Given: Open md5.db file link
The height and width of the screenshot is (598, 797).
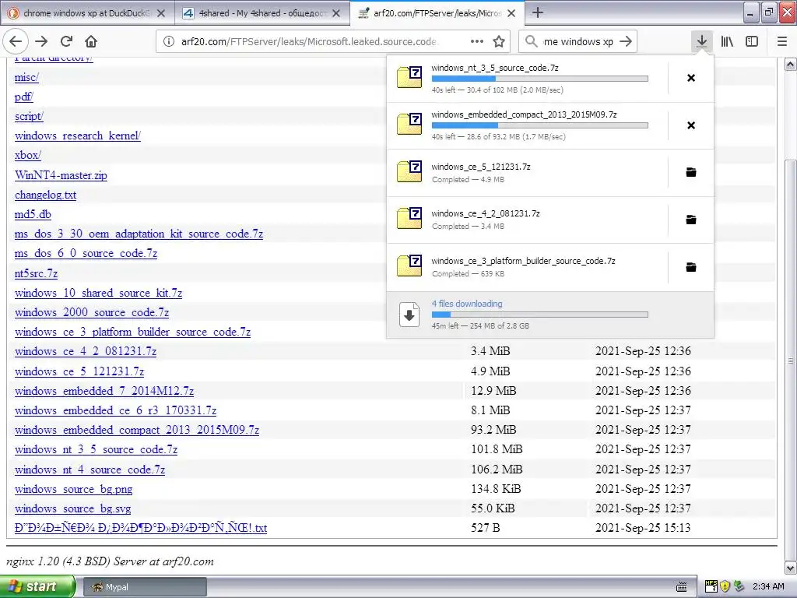Looking at the screenshot, I should 33,214.
